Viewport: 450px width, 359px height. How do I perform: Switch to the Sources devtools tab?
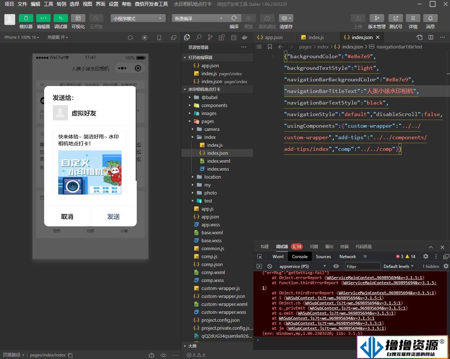pyautogui.click(x=323, y=256)
